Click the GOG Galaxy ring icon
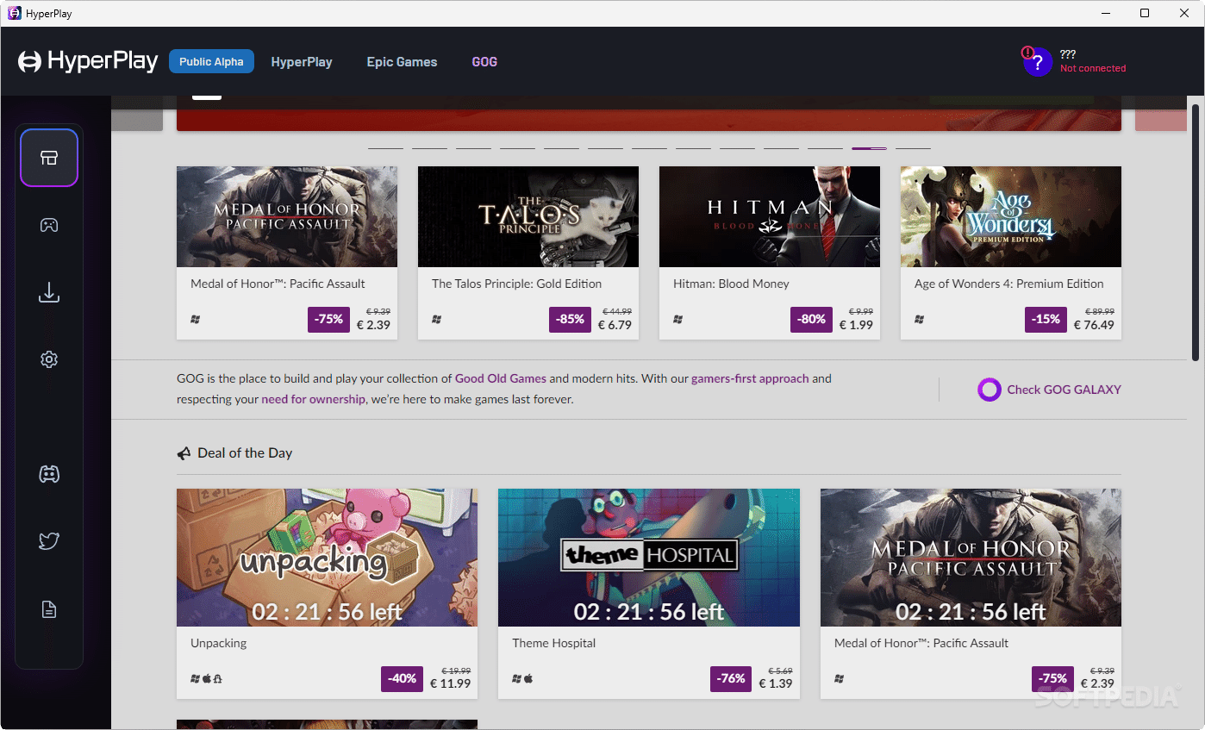 click(x=989, y=390)
